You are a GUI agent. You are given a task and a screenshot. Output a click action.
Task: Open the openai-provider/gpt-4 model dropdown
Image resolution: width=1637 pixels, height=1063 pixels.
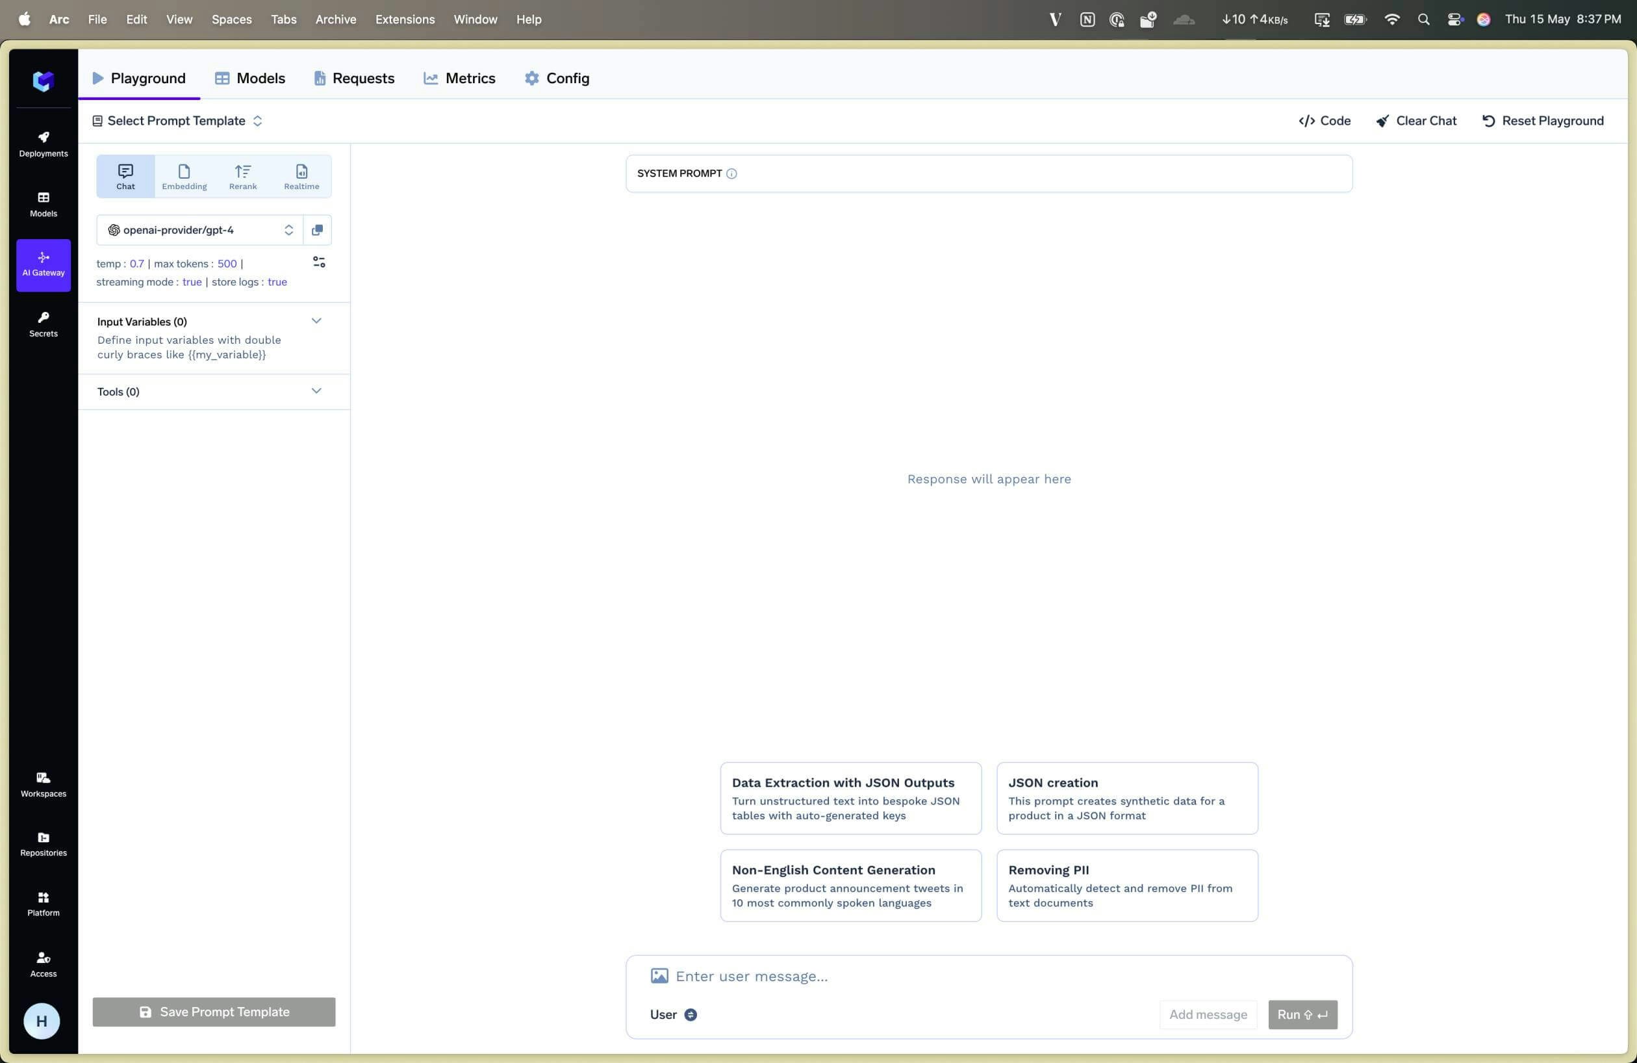(200, 230)
